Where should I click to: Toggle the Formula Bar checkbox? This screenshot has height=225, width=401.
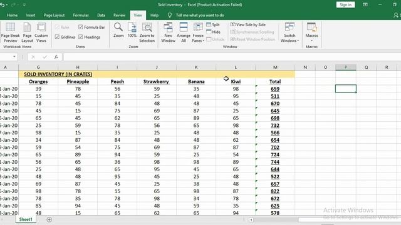point(81,27)
